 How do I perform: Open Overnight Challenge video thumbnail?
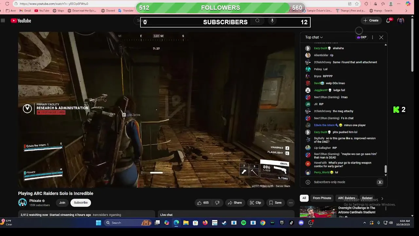[x=318, y=211]
